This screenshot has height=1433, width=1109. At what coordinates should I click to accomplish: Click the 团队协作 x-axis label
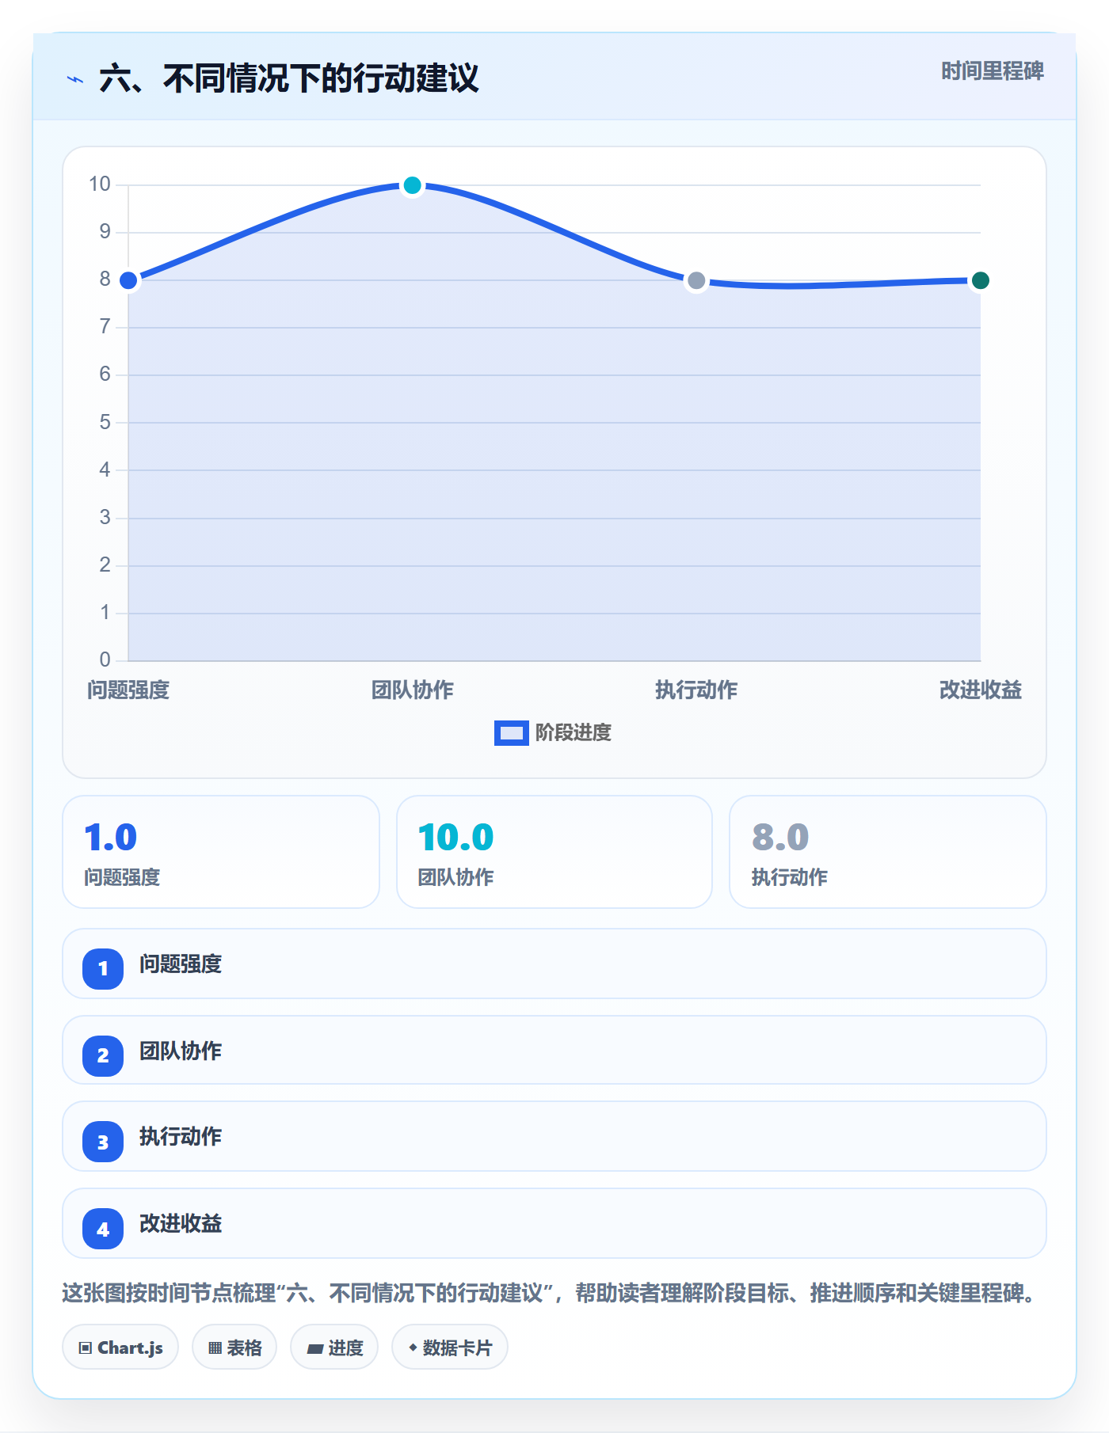(412, 690)
